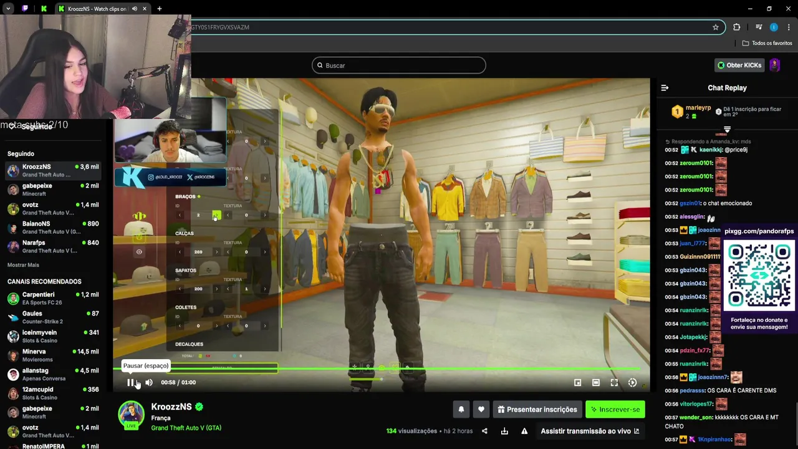Enter fullscreen on the video player
The height and width of the screenshot is (449, 798).
(614, 382)
